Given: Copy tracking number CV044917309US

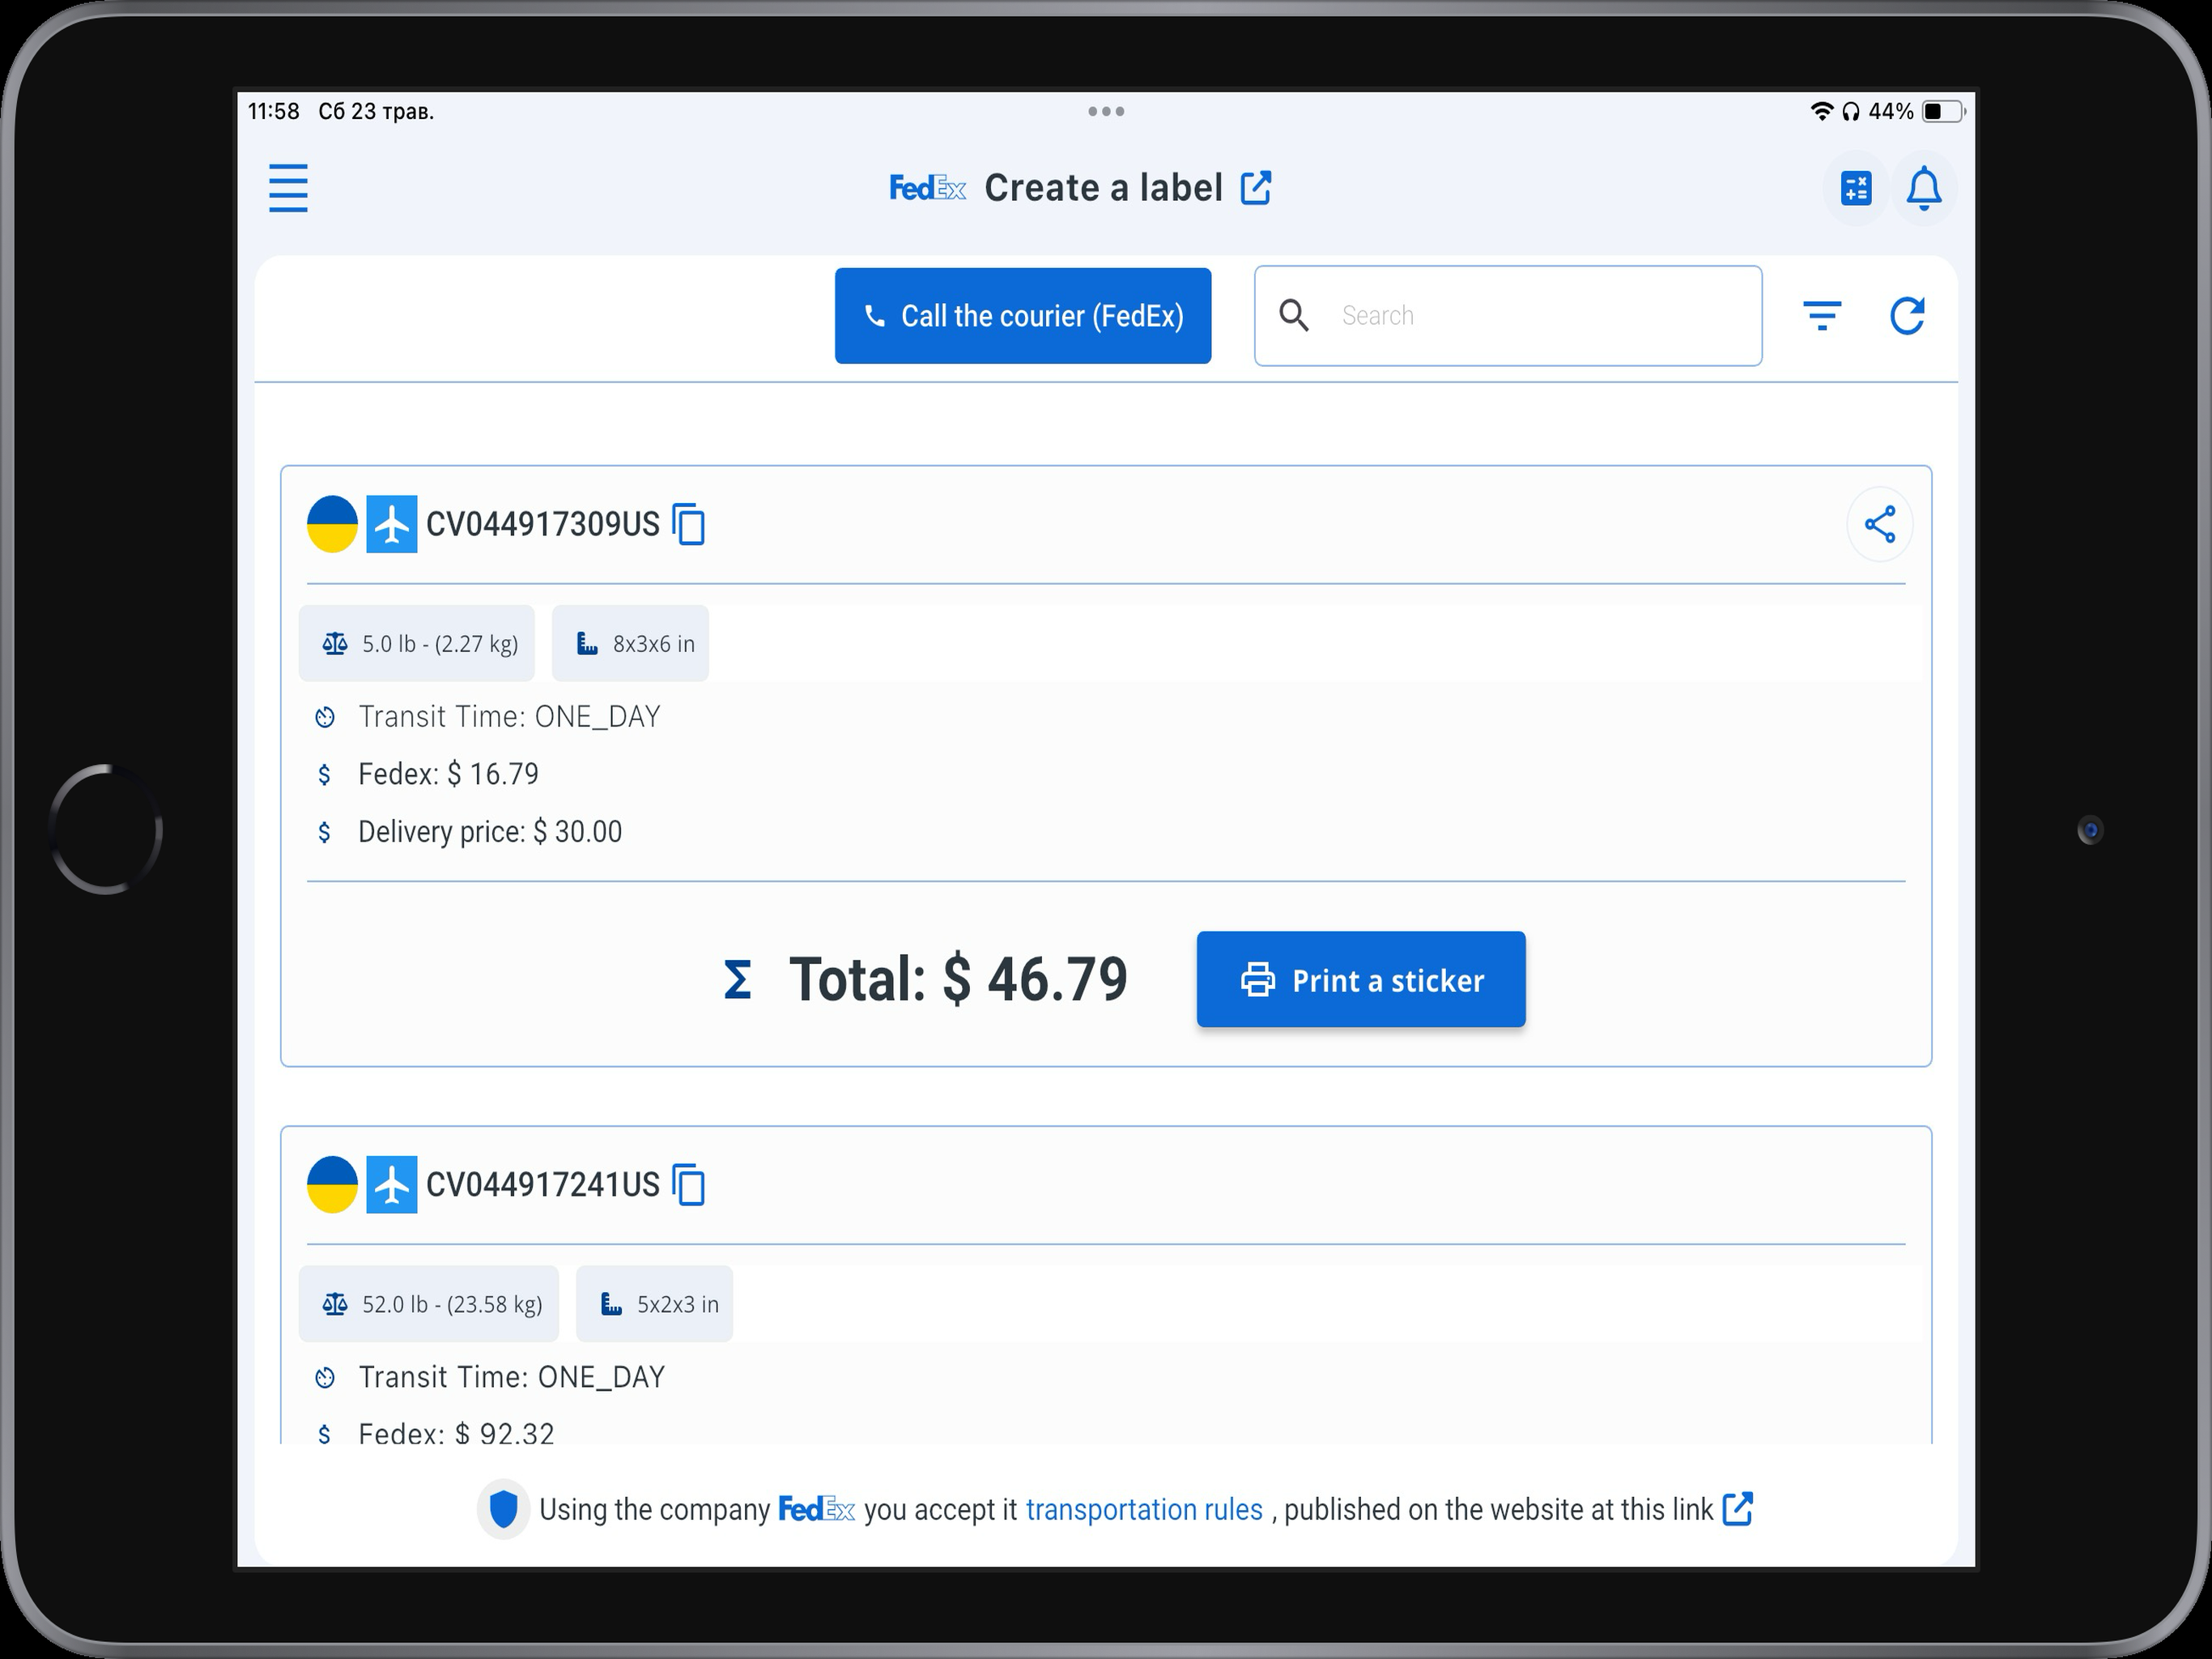Looking at the screenshot, I should (689, 524).
